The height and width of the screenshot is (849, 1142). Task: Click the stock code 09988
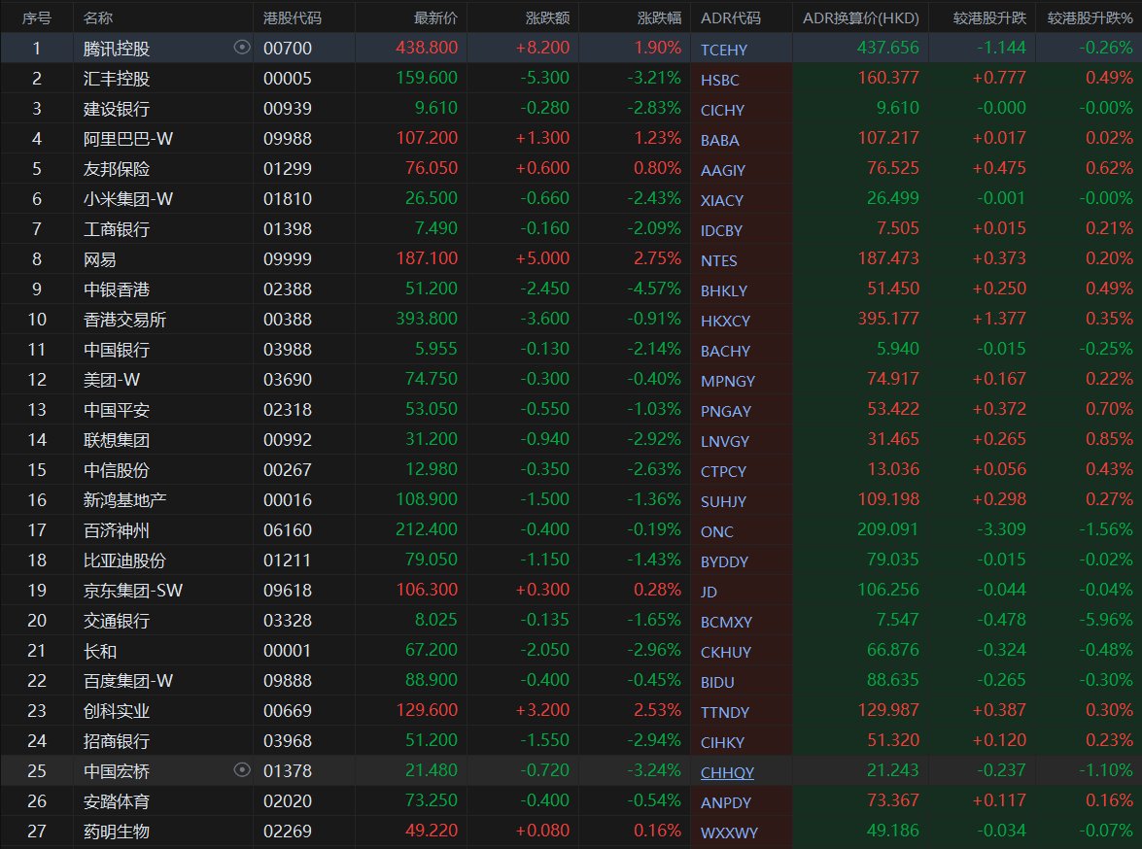[x=288, y=139]
